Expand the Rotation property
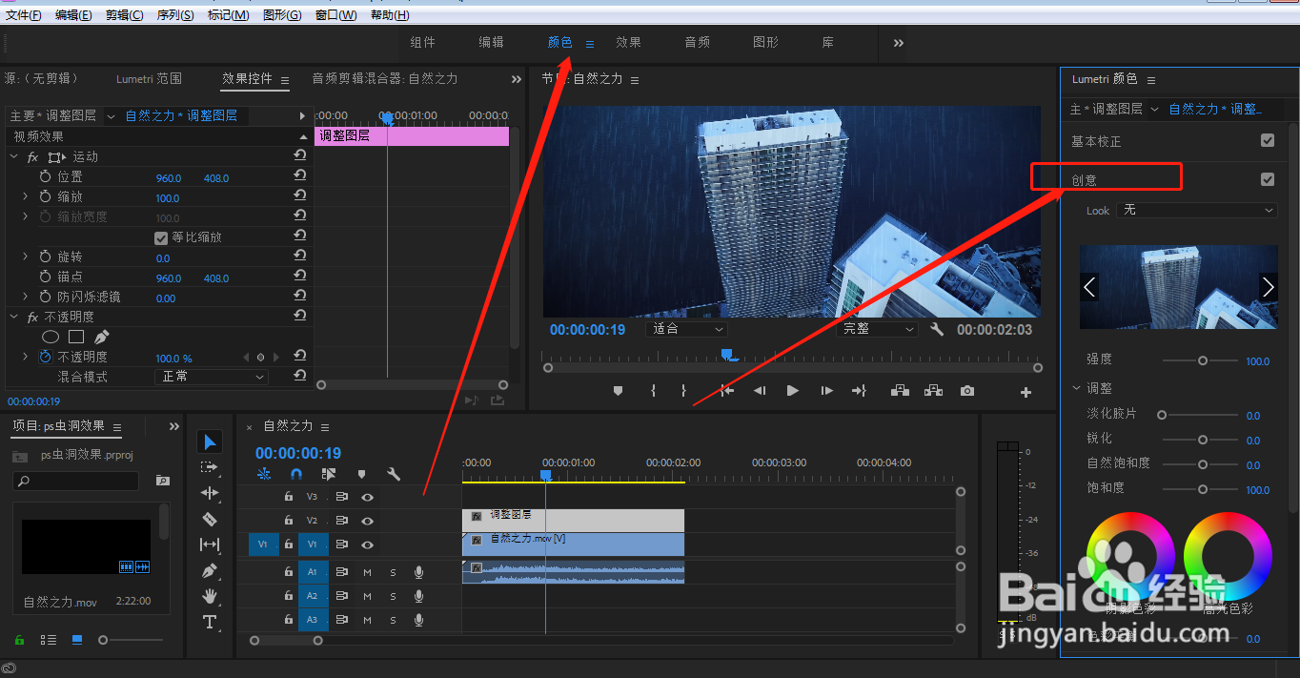Screen dimensions: 1300x678 pyautogui.click(x=26, y=257)
